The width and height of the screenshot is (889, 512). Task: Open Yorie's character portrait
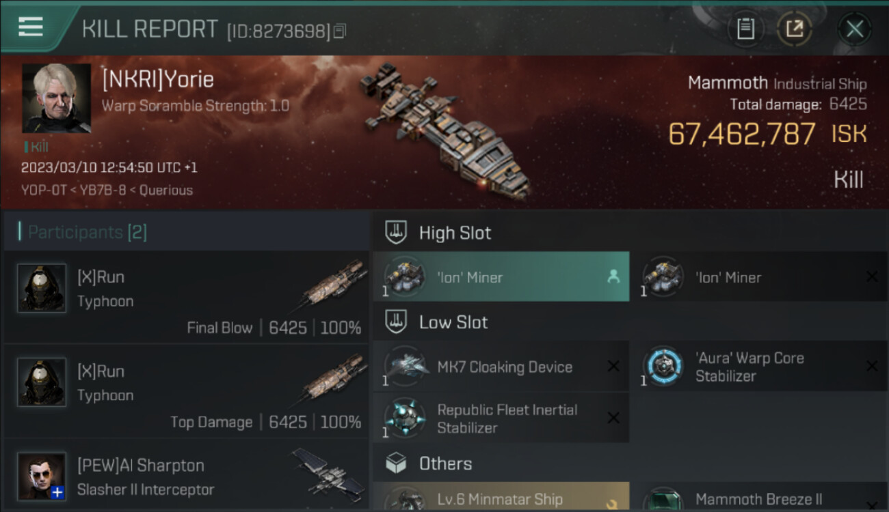tap(56, 98)
